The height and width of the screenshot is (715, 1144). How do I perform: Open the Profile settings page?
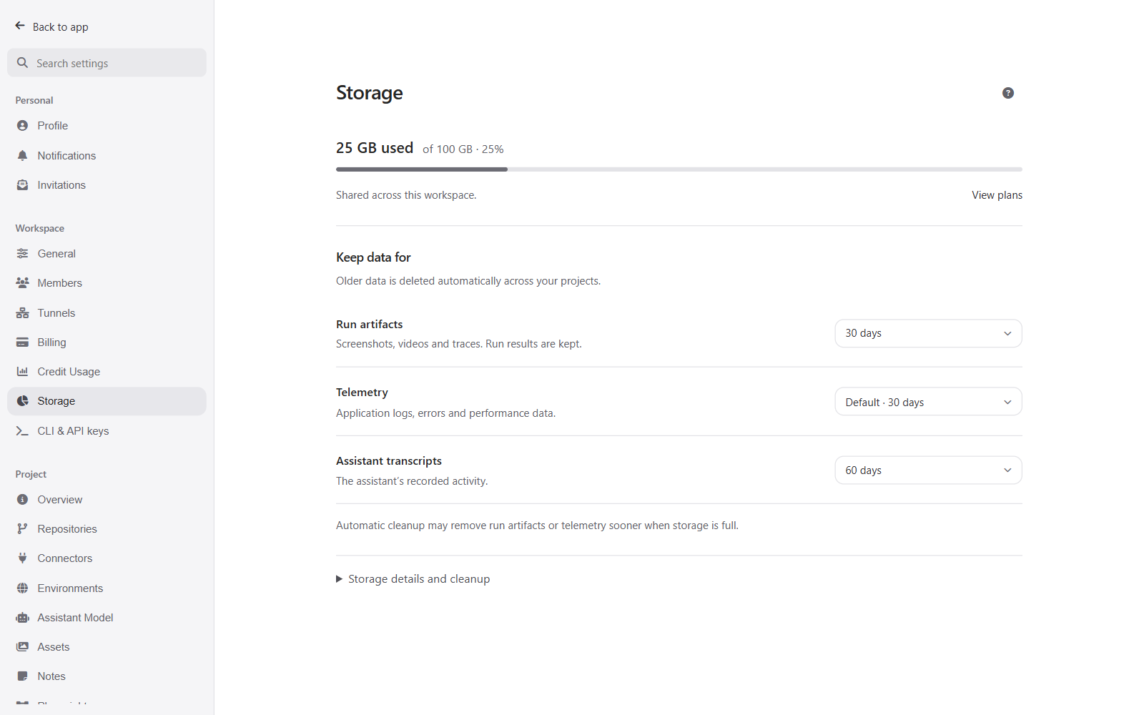pos(107,126)
